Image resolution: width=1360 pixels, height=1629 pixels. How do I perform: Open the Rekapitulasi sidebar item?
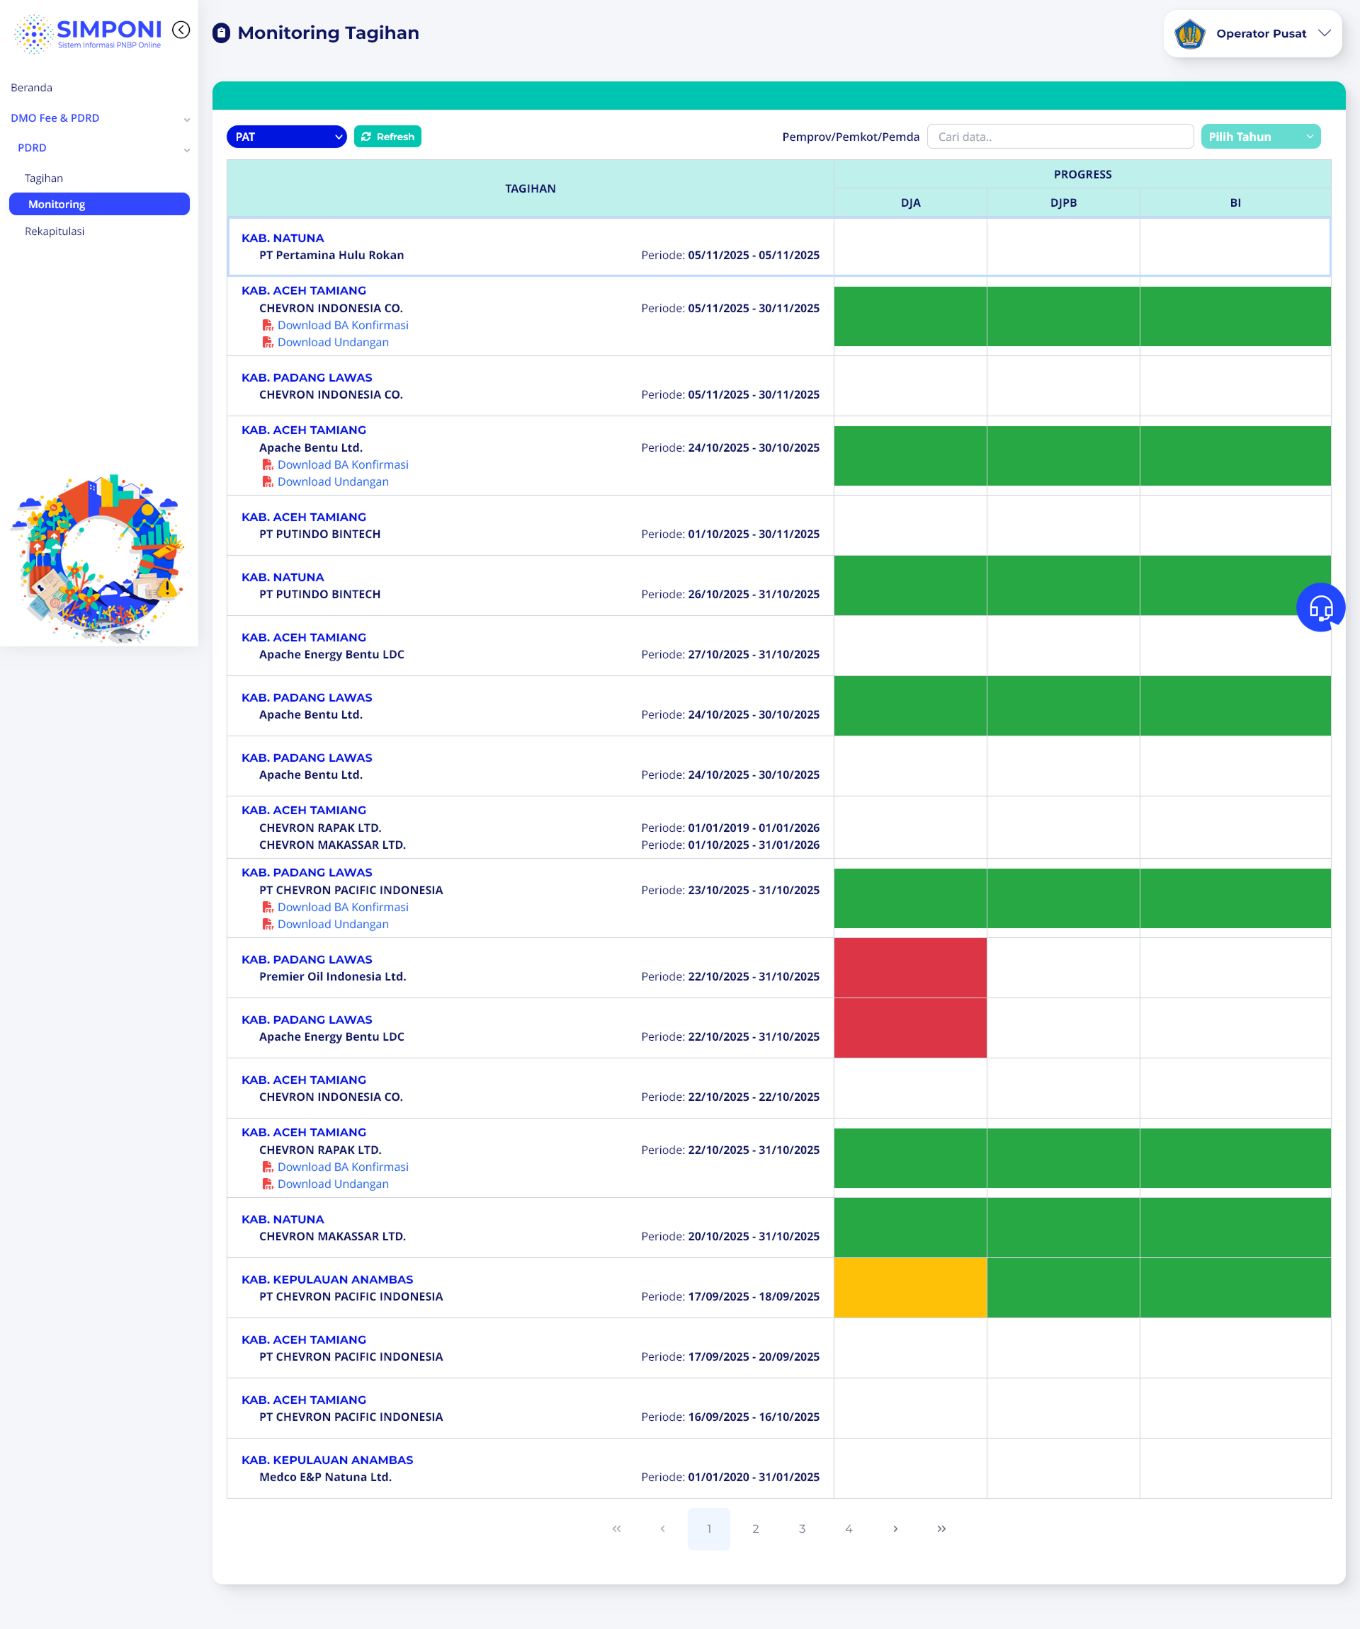pos(55,232)
